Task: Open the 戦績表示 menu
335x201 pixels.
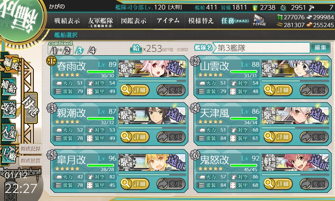Action: pos(67,21)
